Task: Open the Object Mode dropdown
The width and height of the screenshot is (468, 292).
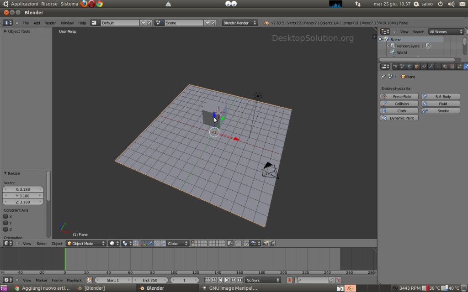Action: [x=83, y=244]
